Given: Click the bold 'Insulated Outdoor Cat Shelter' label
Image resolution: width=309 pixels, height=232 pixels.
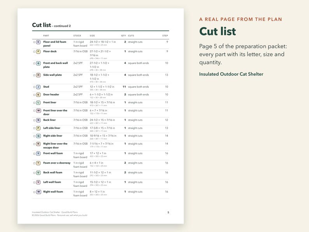Looking at the screenshot, I should pos(231,74).
